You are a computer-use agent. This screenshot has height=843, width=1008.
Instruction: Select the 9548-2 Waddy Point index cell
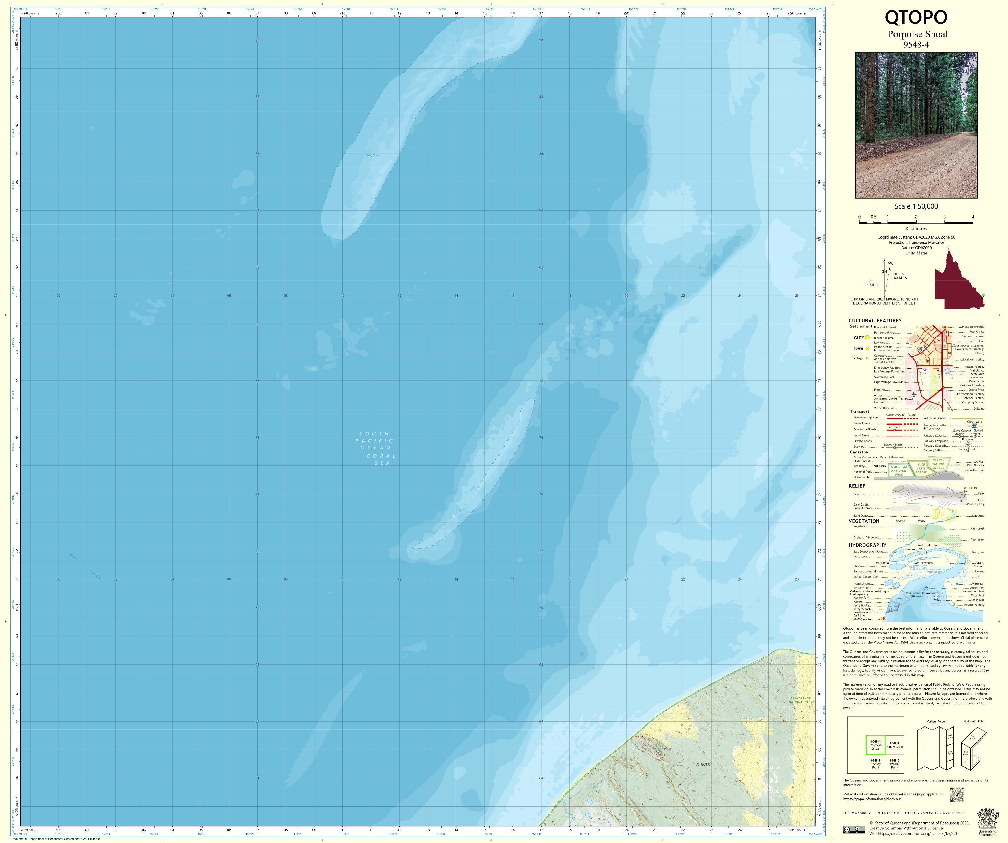point(894,764)
